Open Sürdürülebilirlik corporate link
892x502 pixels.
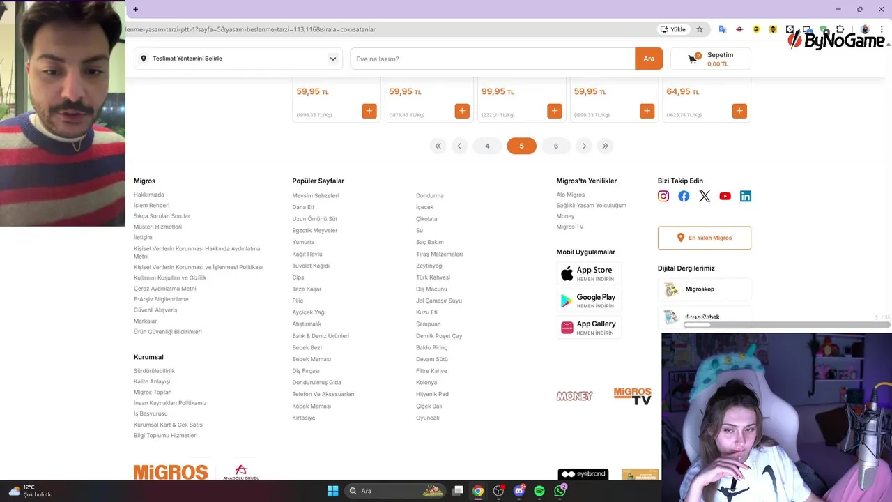click(x=154, y=371)
